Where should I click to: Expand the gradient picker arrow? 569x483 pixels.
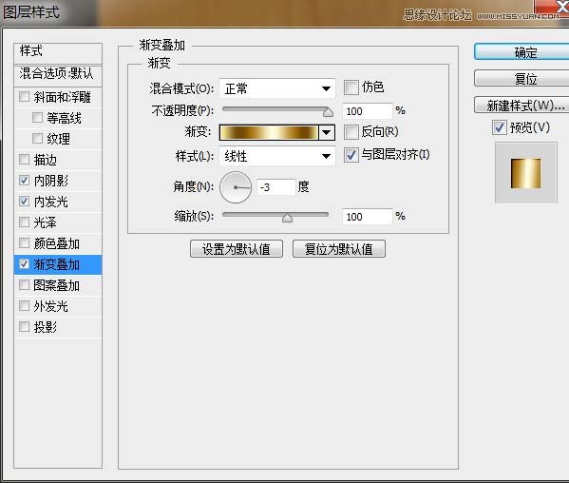327,132
